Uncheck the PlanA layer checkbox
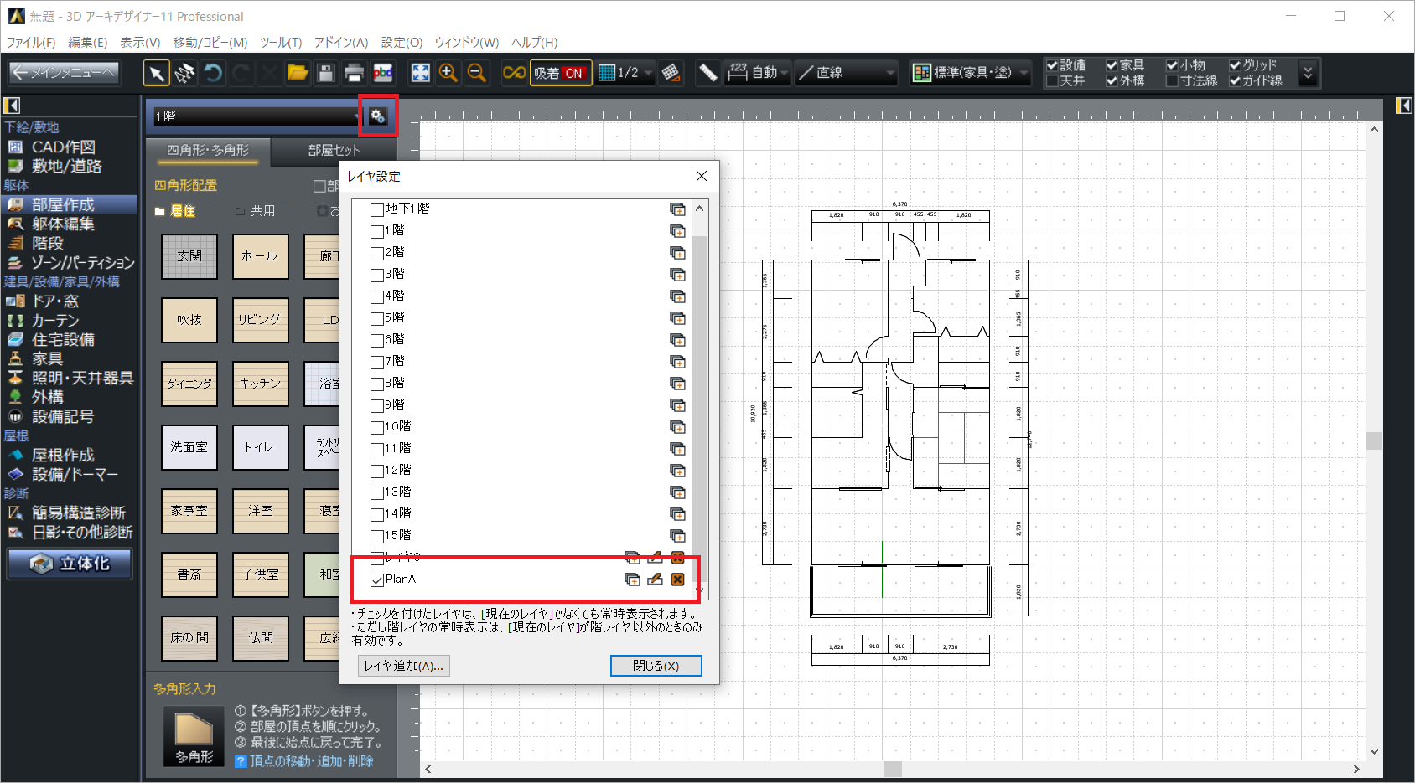The width and height of the screenshot is (1415, 783). coord(377,580)
